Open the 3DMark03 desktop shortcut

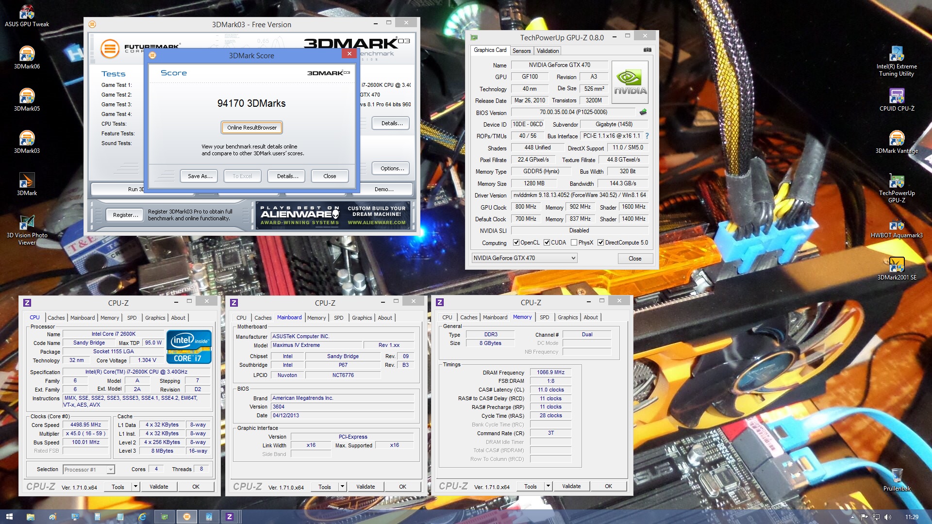27,142
